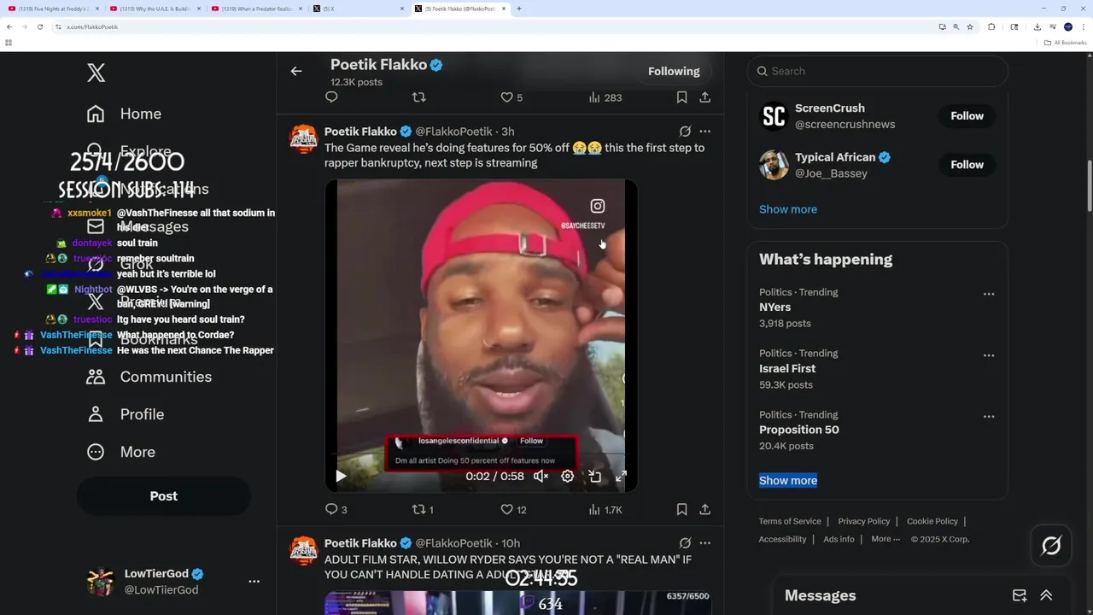Image resolution: width=1093 pixels, height=615 pixels.
Task: Open replies on the post with 3 comments
Action: [336, 510]
